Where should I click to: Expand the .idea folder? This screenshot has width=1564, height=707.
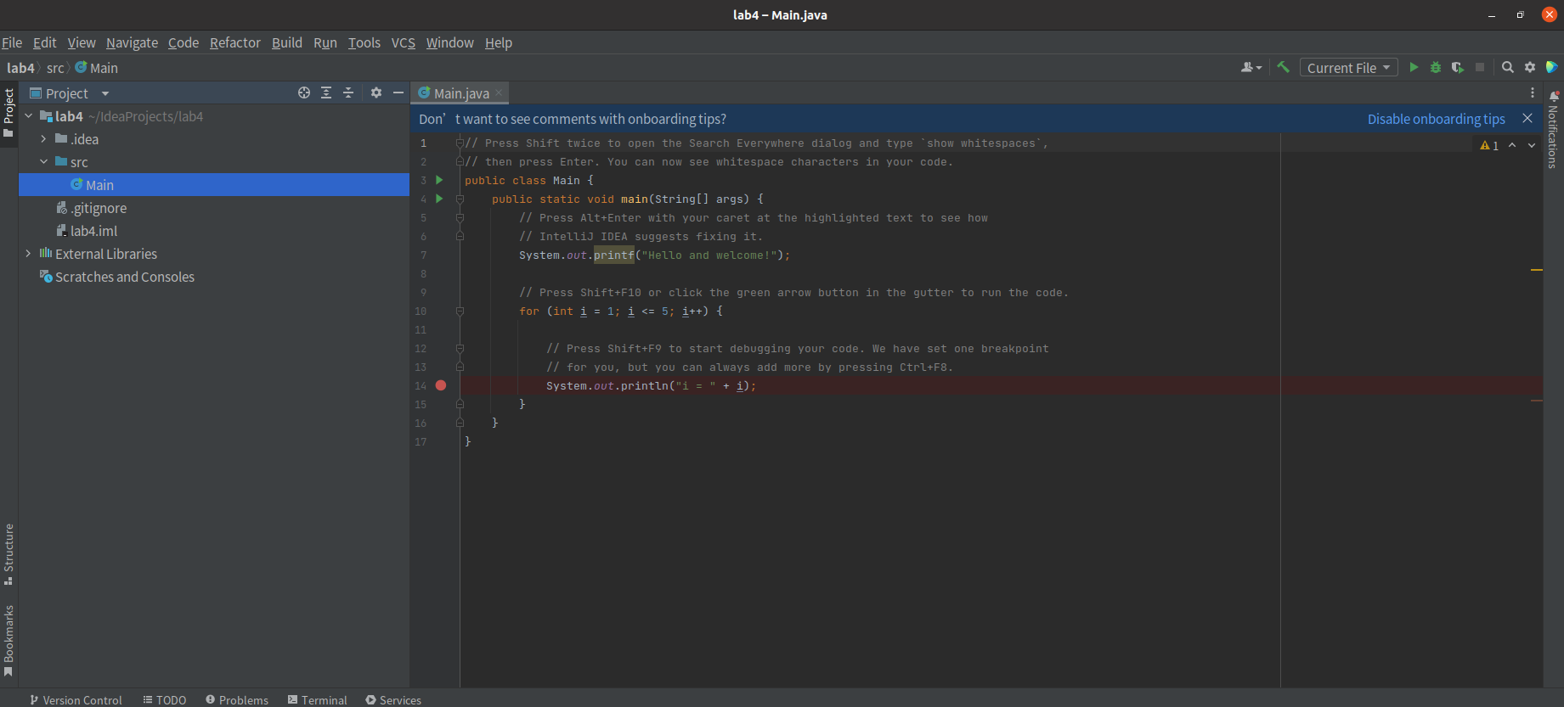click(43, 139)
